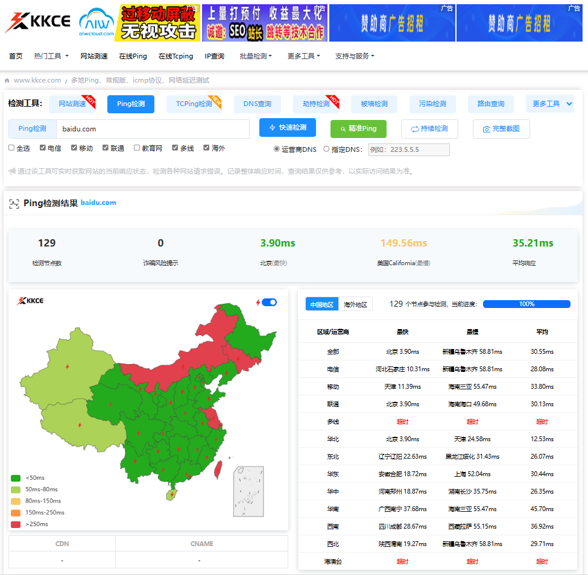588x575 pixels.
Task: Click the SEO cooperation banner ad
Action: point(265,23)
